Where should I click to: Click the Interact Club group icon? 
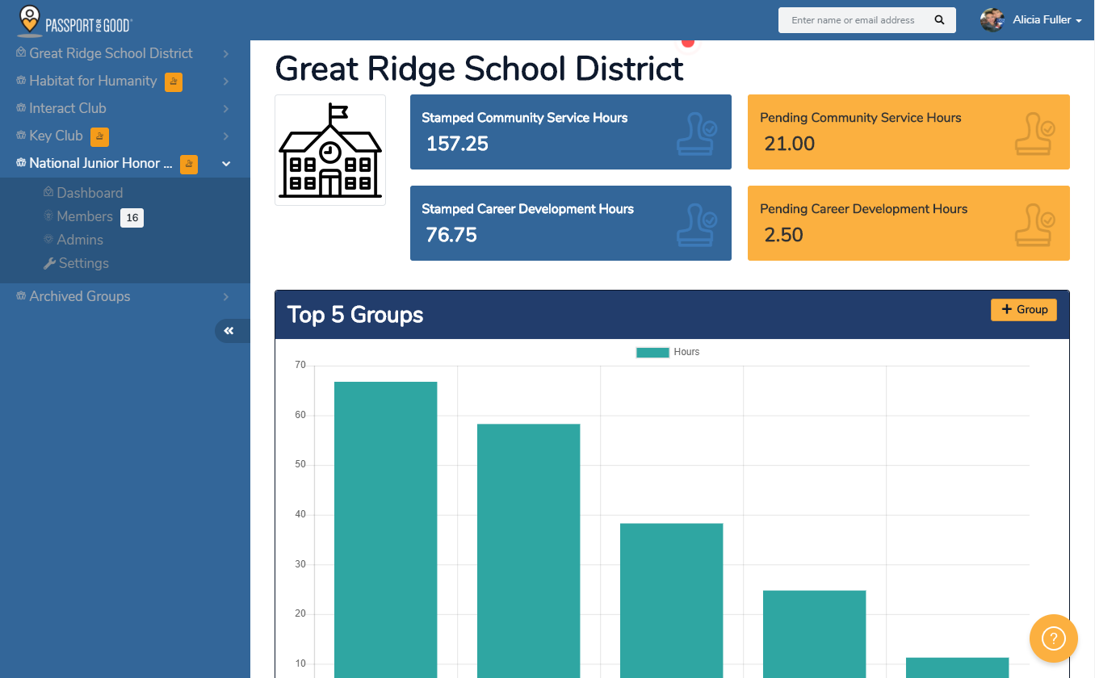click(x=21, y=108)
